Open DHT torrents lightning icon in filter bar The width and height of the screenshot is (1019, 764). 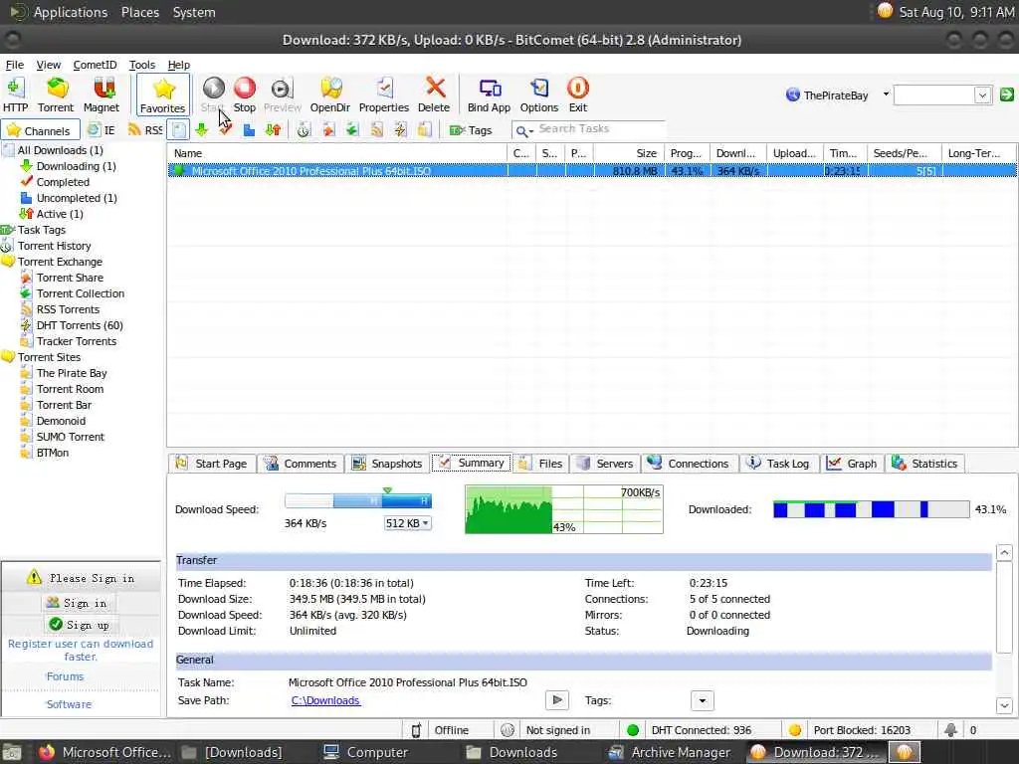tap(400, 130)
